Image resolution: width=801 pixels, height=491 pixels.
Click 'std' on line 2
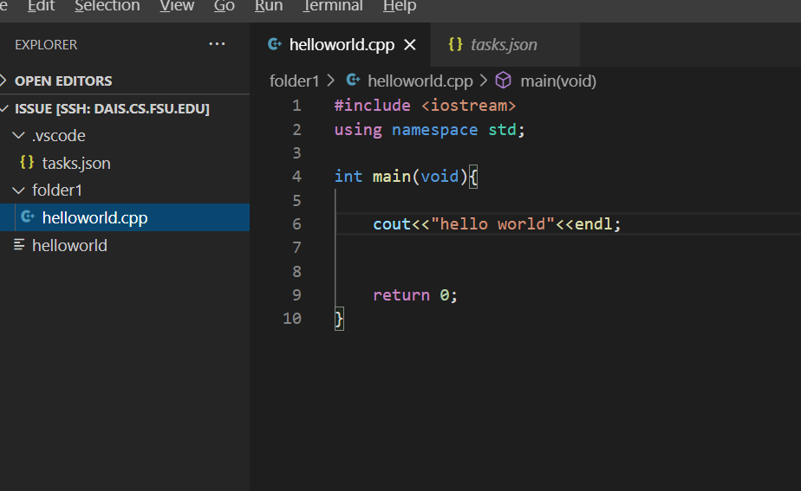[x=502, y=130]
